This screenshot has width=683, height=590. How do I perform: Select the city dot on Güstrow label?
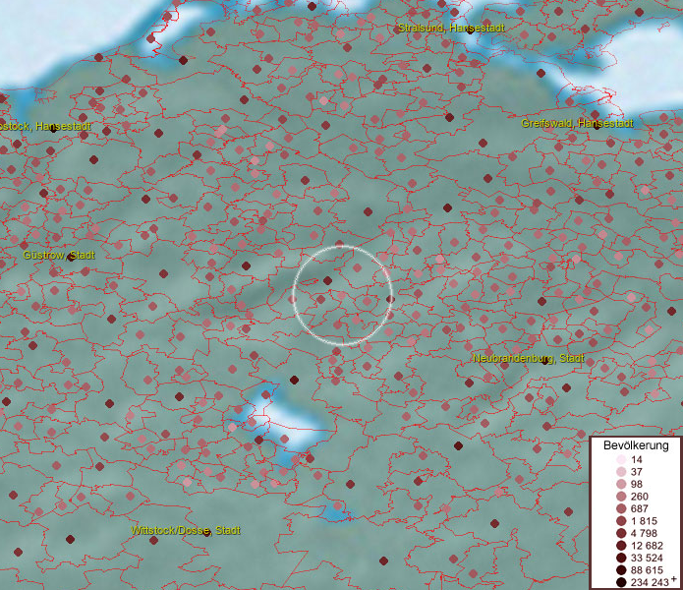[72, 257]
